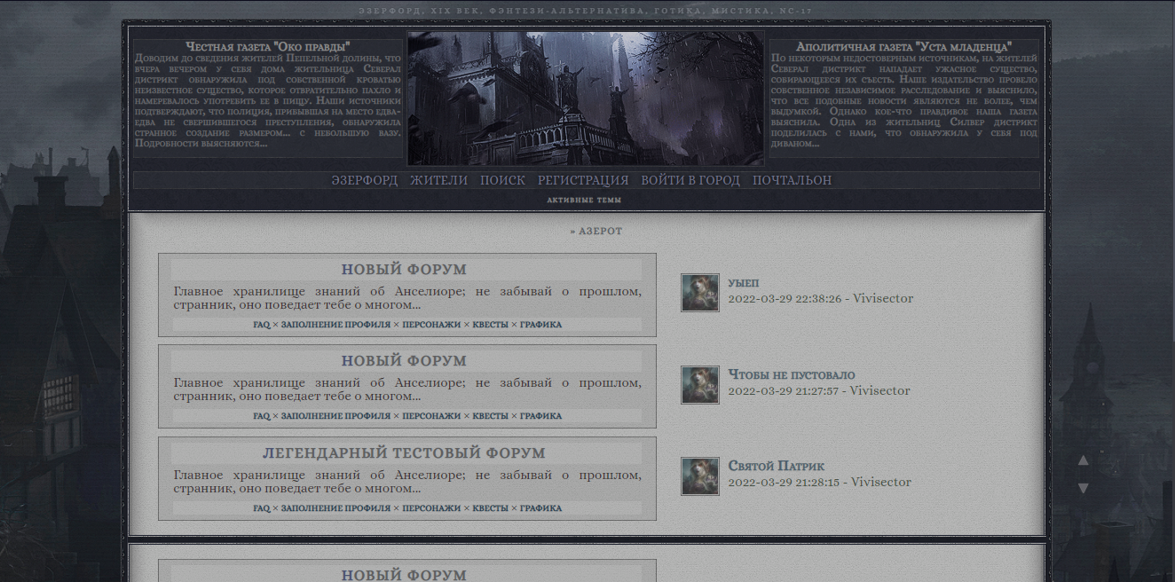This screenshot has width=1175, height=582.
Task: Open КВЕСТЫ in the row with Чтобы не пустовало
Action: click(491, 416)
